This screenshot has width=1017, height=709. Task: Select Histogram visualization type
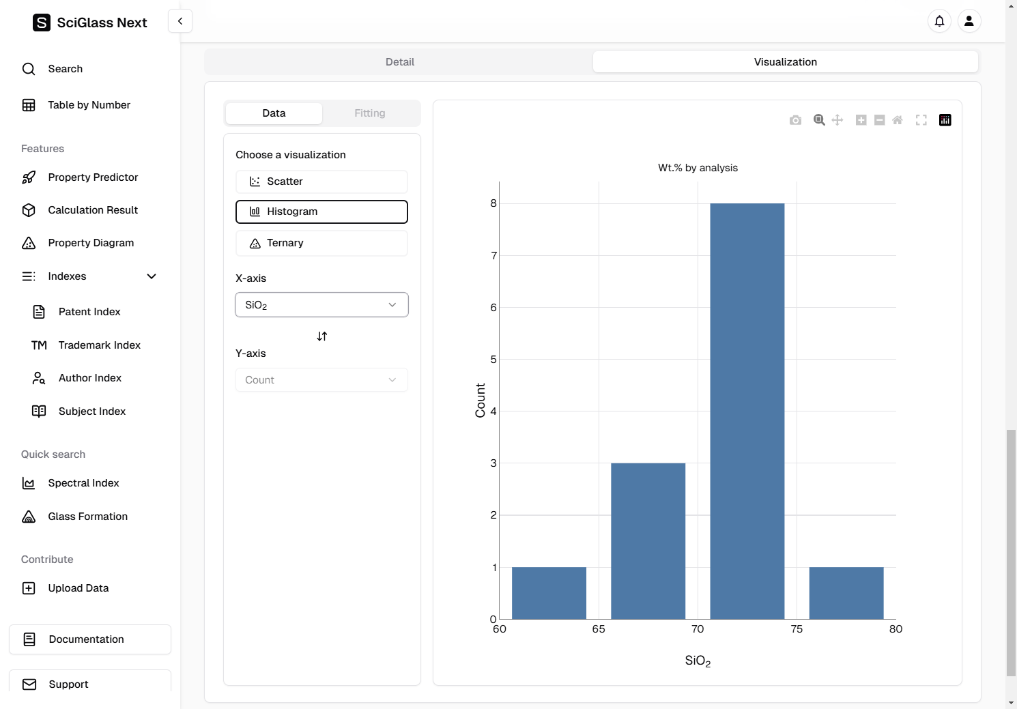[x=321, y=212]
